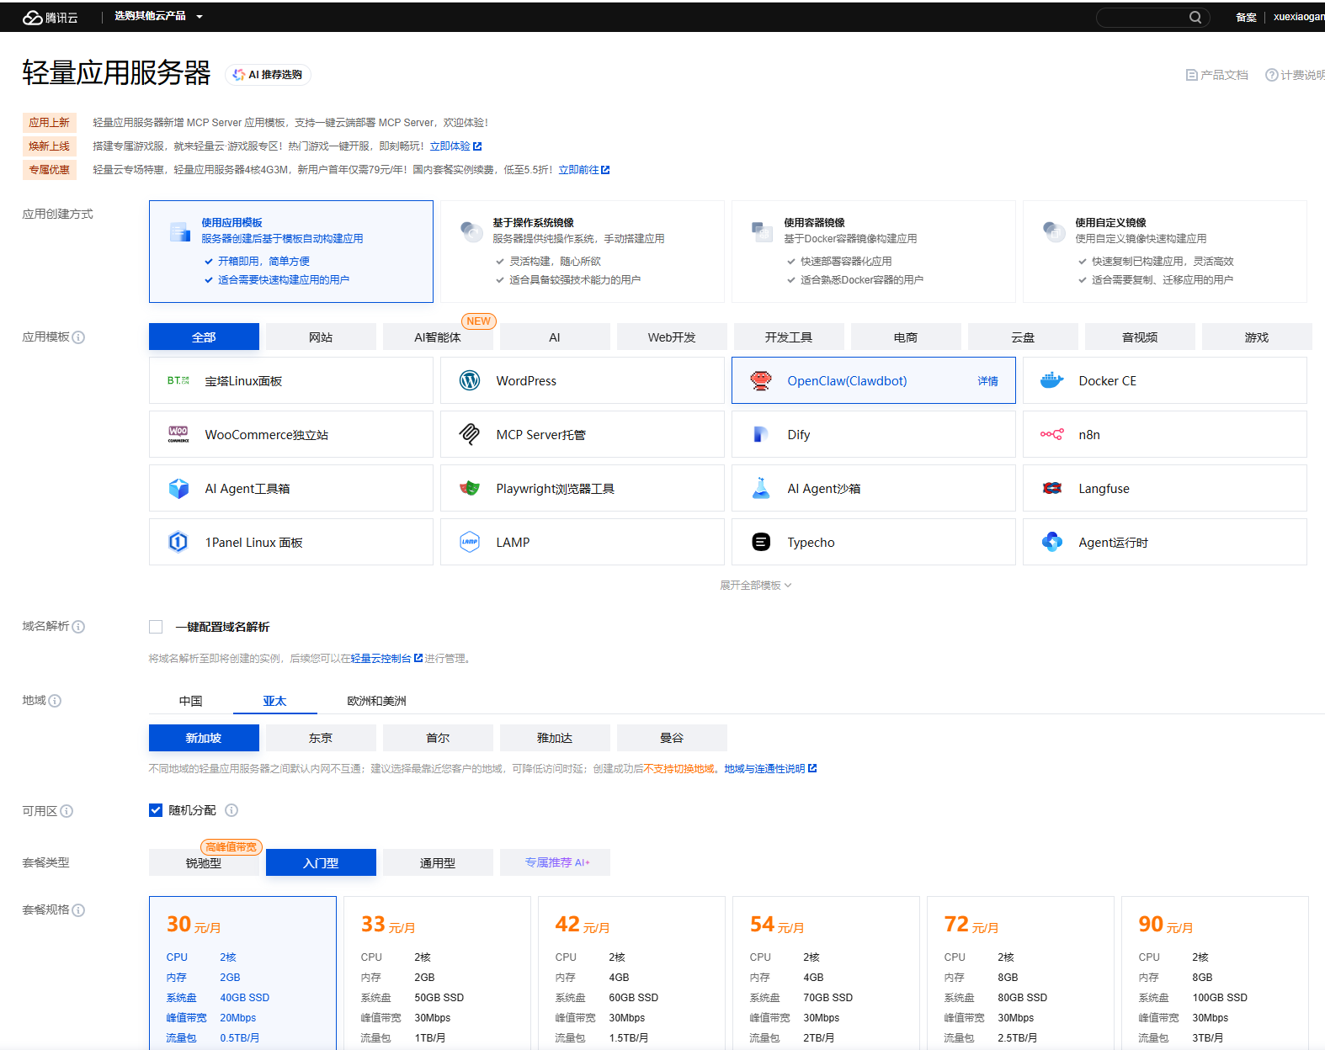Screen dimensions: 1325x1050
Task: Click the n8n logo icon
Action: click(1052, 434)
